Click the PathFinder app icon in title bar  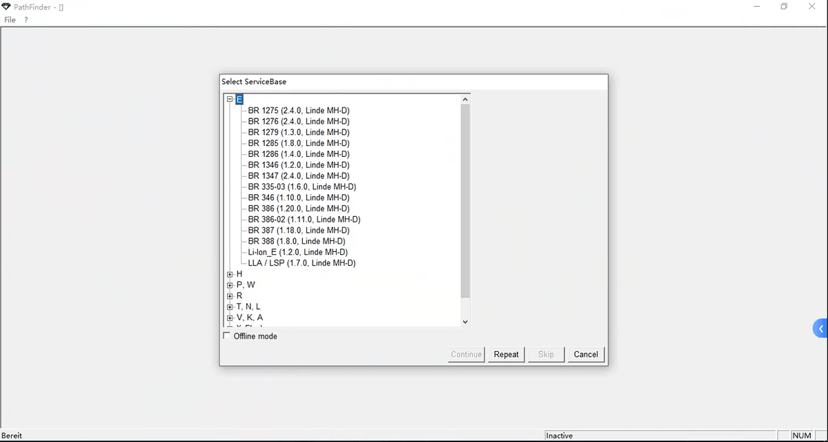click(7, 7)
